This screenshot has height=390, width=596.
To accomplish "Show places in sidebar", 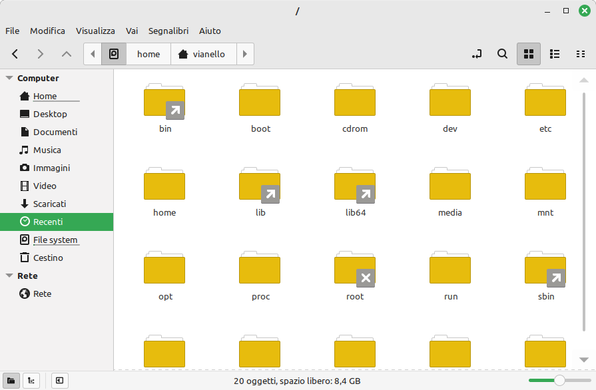I will 11,381.
